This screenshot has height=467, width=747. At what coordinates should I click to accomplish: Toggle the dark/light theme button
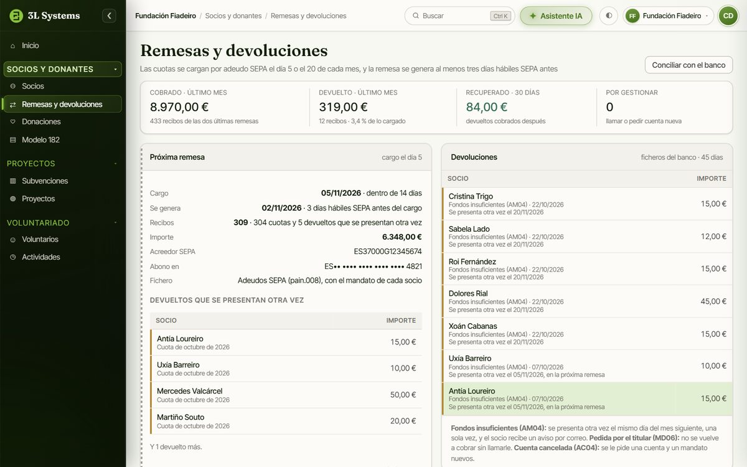pos(609,16)
